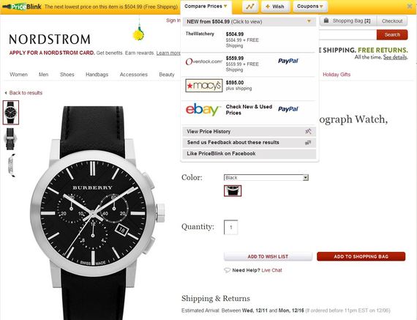This screenshot has height=320, width=417.
Task: Open the Handbags navigation menu
Action: pos(97,75)
